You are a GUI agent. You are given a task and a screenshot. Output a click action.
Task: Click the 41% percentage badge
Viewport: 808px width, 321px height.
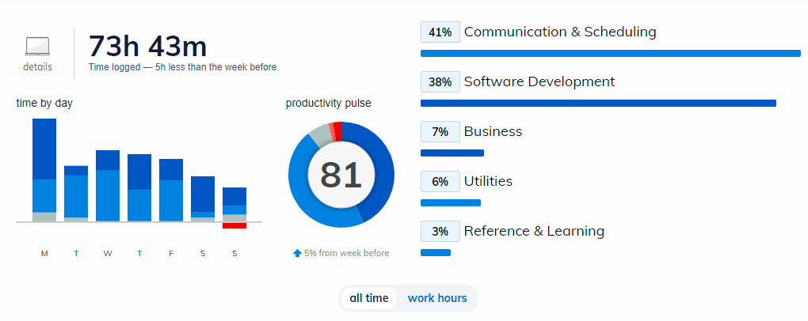[440, 32]
